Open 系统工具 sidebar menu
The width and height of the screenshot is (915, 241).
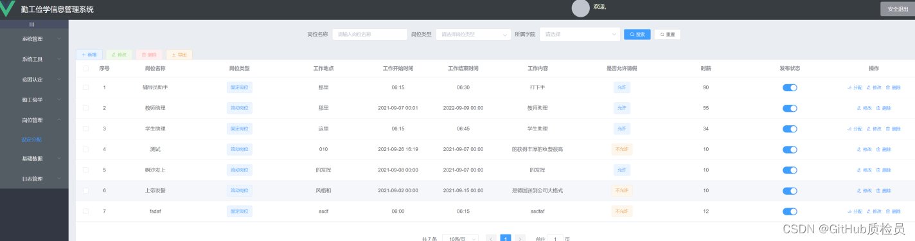click(x=34, y=59)
